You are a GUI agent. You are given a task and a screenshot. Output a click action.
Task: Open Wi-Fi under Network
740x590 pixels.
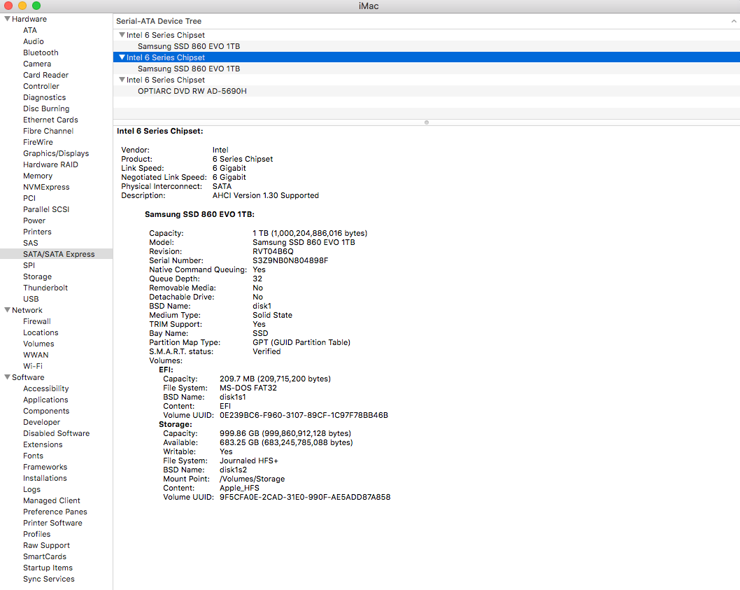tap(33, 366)
